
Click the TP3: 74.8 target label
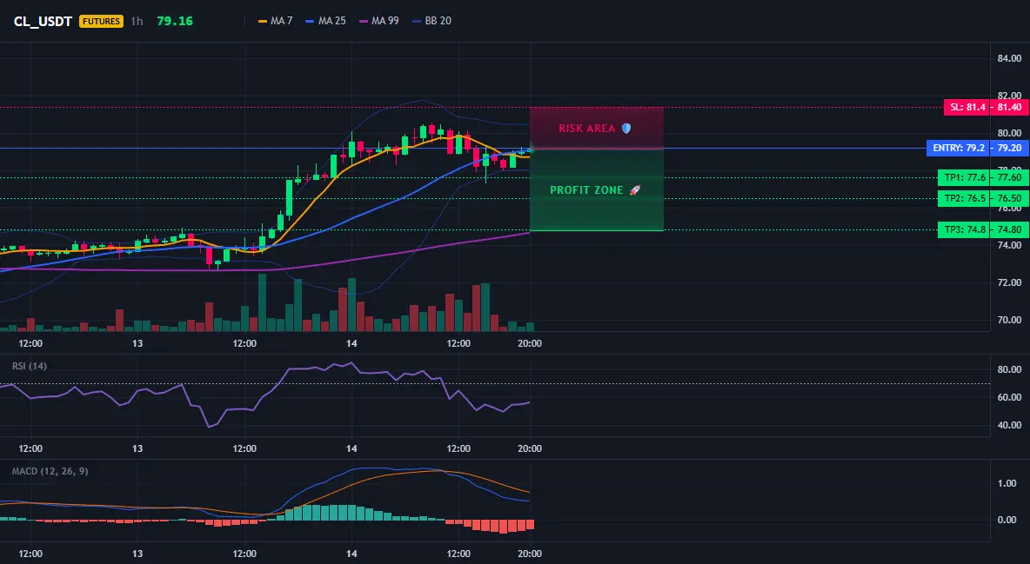[x=964, y=229]
